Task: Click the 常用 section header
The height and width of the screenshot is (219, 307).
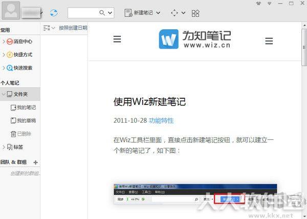Action: coord(5,30)
